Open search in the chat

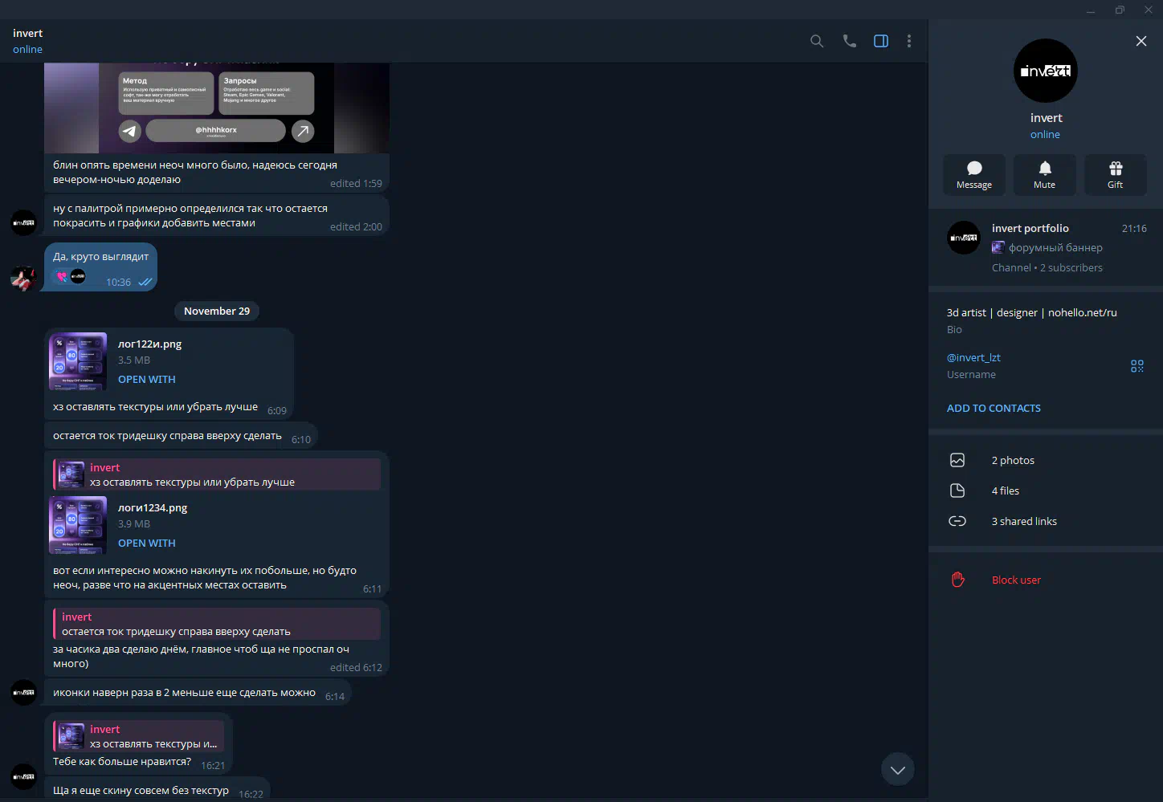pos(817,41)
